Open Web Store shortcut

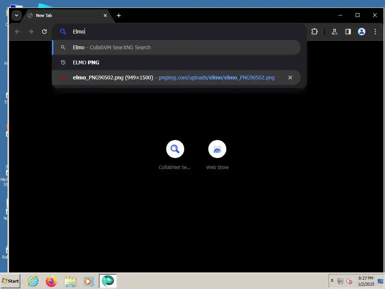(217, 155)
